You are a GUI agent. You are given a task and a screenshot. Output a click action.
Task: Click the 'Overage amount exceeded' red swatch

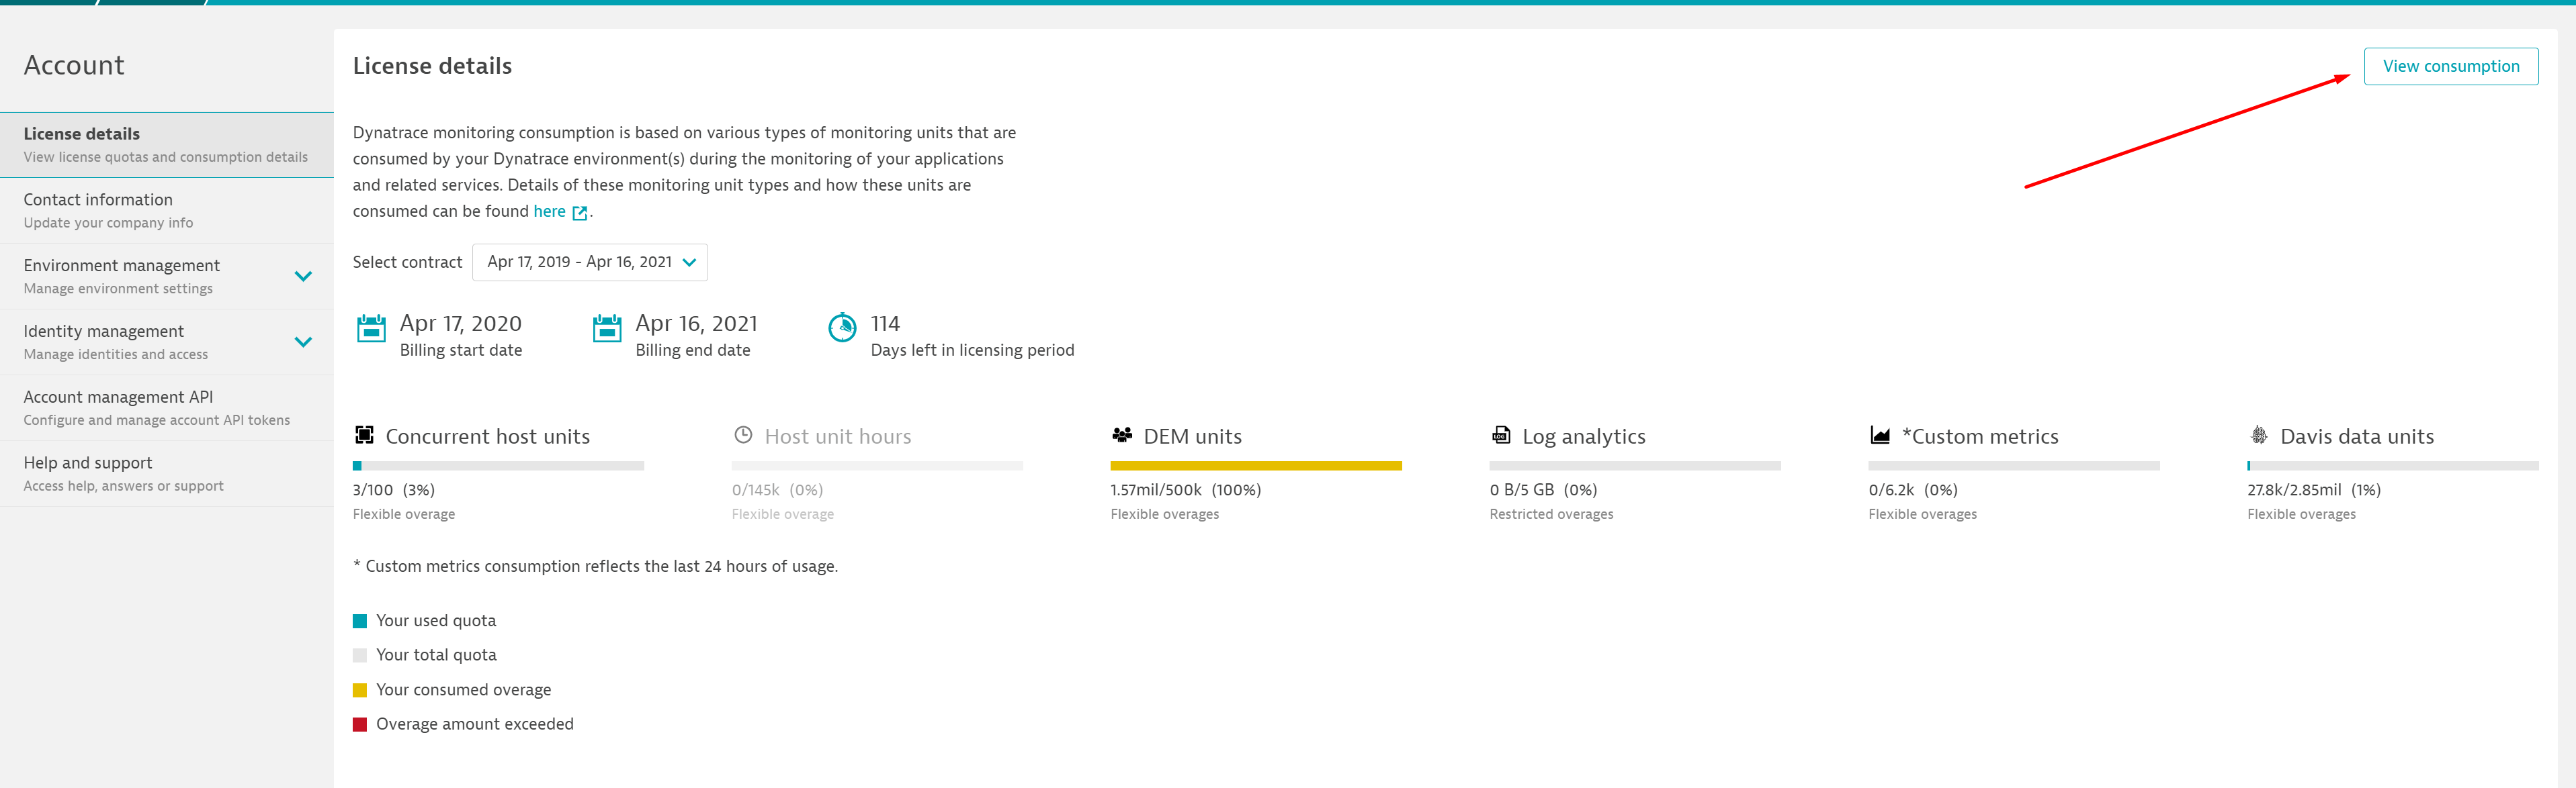(360, 724)
